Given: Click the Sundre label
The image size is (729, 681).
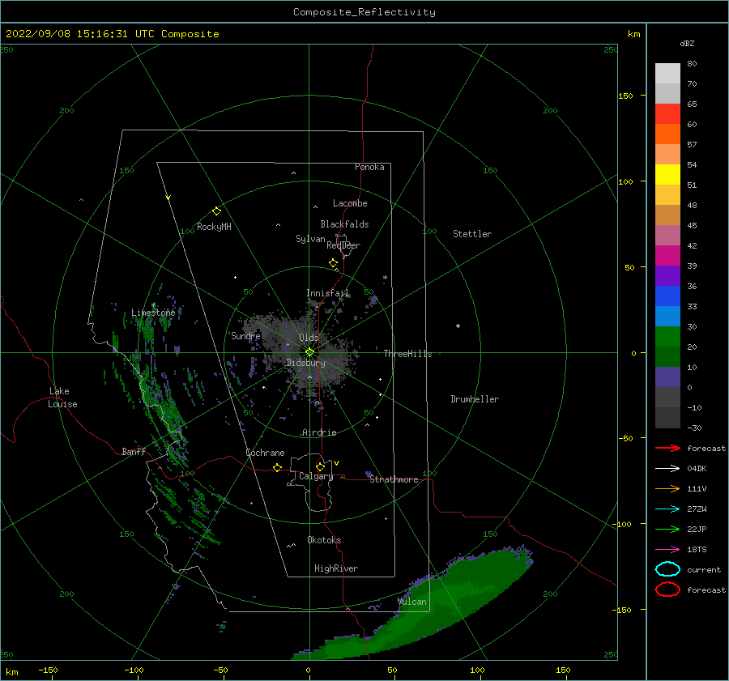Looking at the screenshot, I should (x=245, y=335).
